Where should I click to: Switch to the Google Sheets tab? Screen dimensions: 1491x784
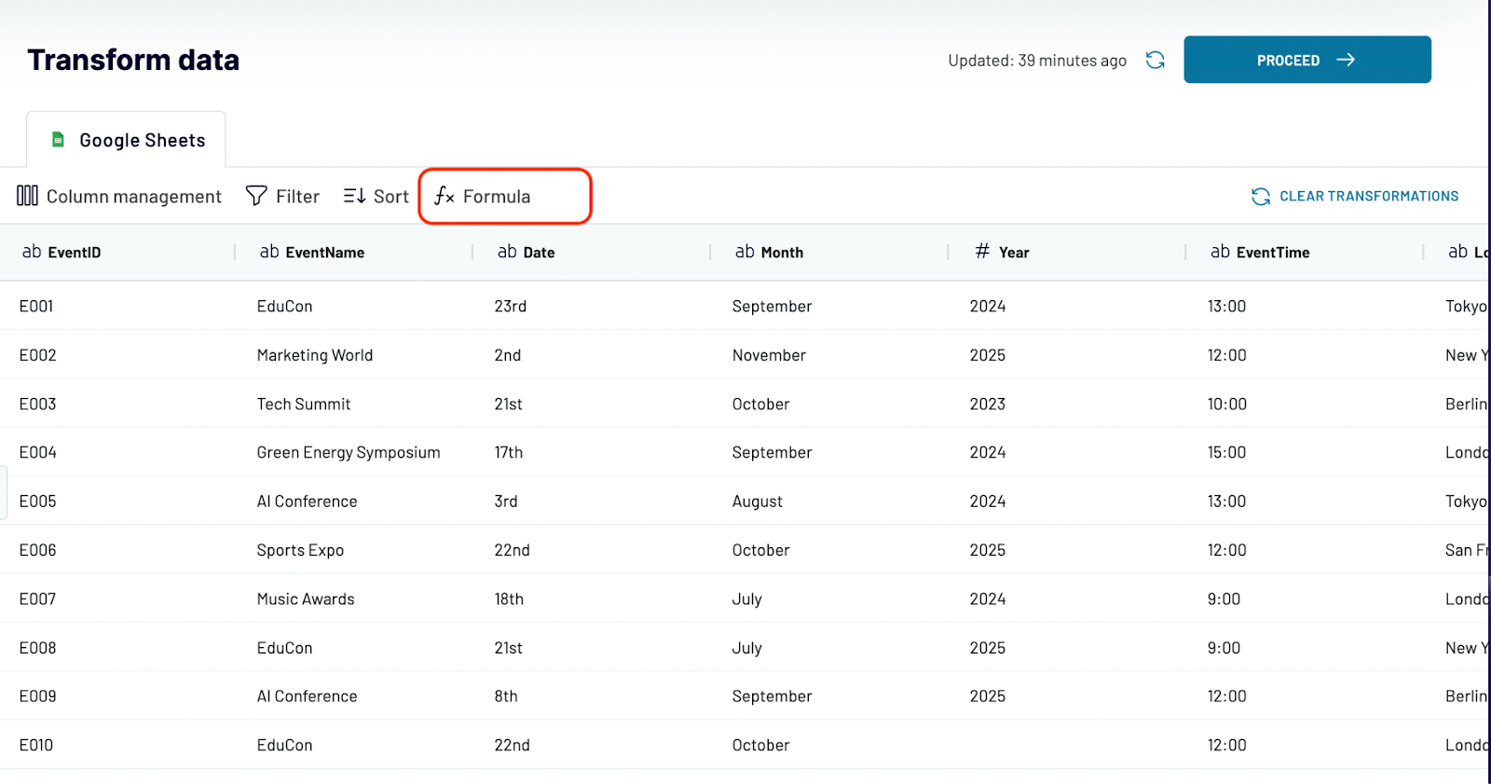pyautogui.click(x=127, y=140)
